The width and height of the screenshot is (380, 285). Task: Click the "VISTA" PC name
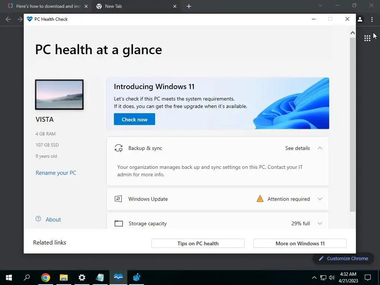(45, 119)
